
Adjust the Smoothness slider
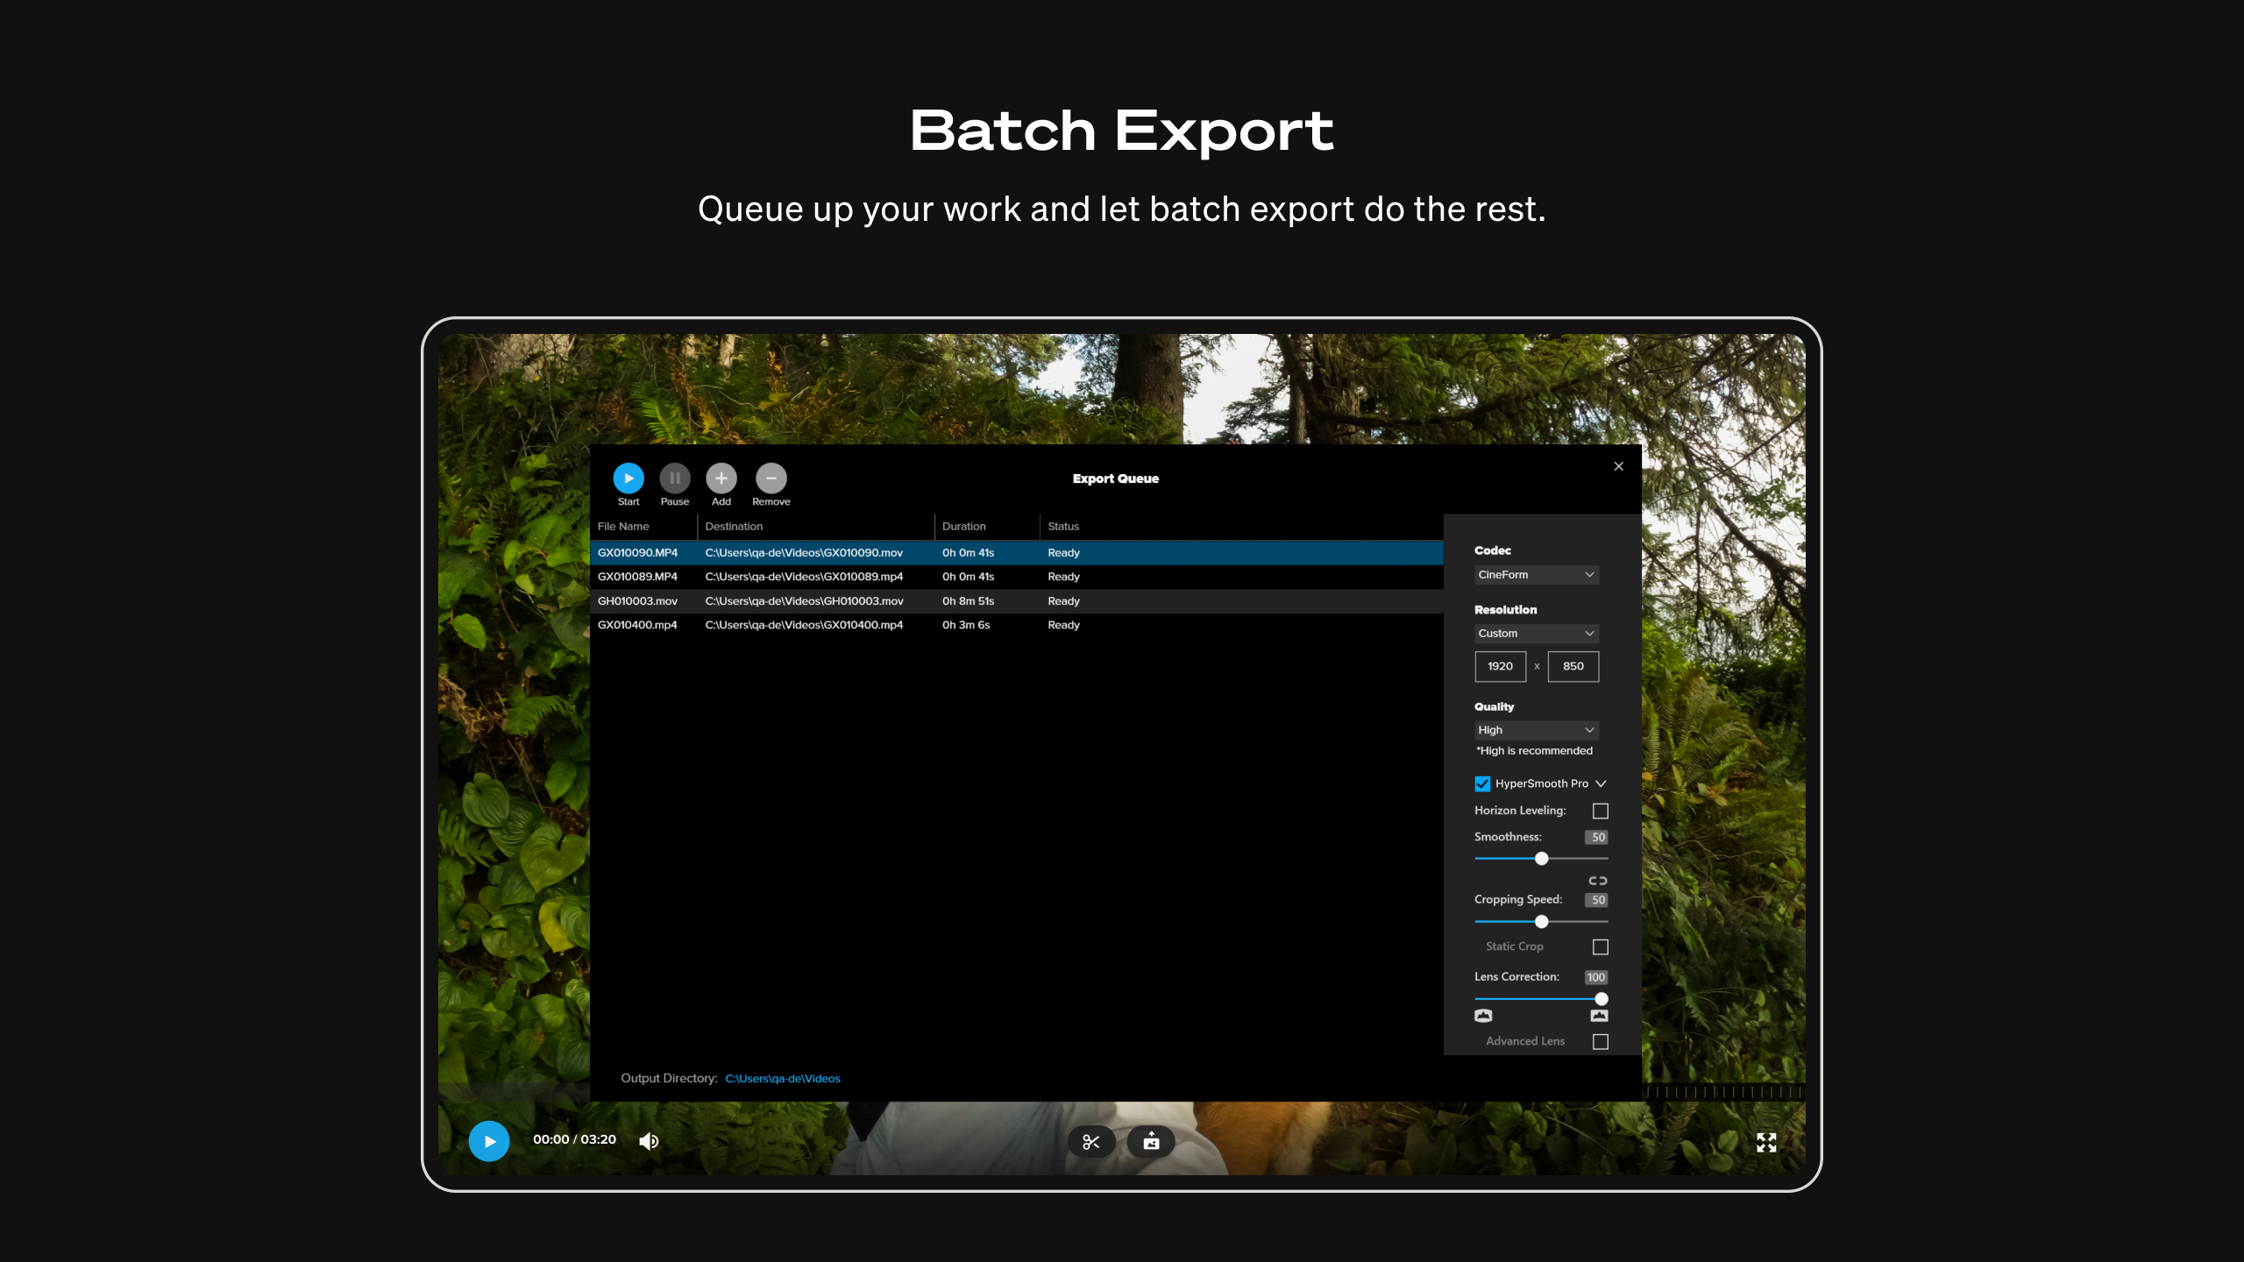pyautogui.click(x=1541, y=859)
